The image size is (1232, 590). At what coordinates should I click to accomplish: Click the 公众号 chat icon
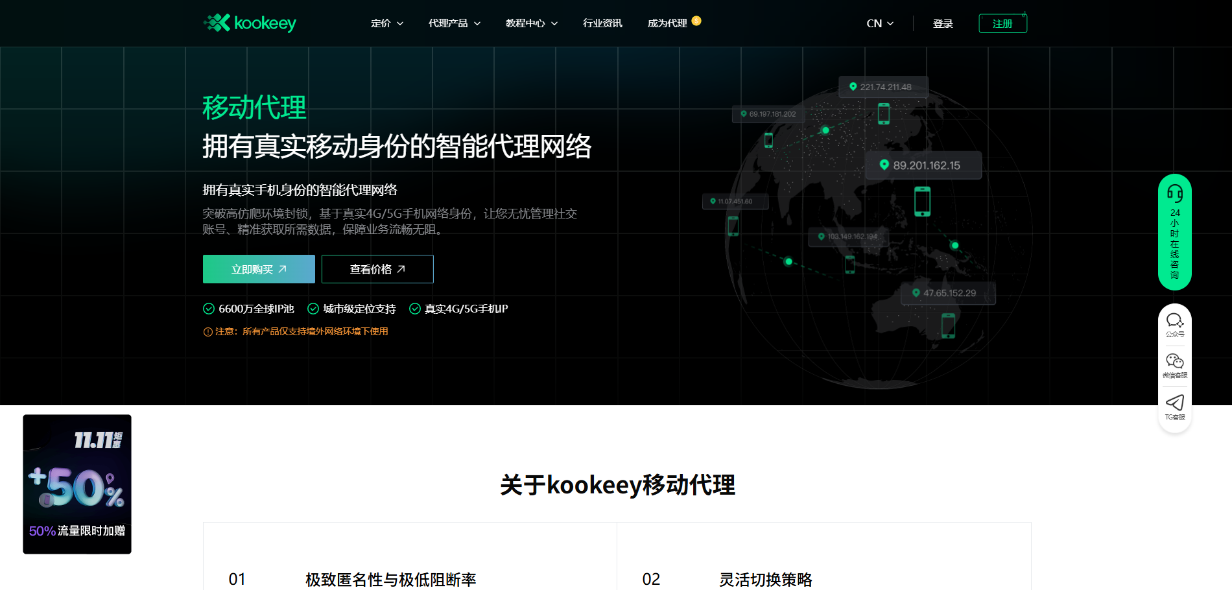[1174, 320]
